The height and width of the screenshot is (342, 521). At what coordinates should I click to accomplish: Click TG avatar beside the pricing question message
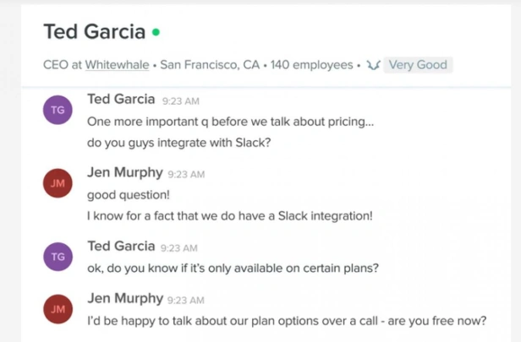point(58,110)
